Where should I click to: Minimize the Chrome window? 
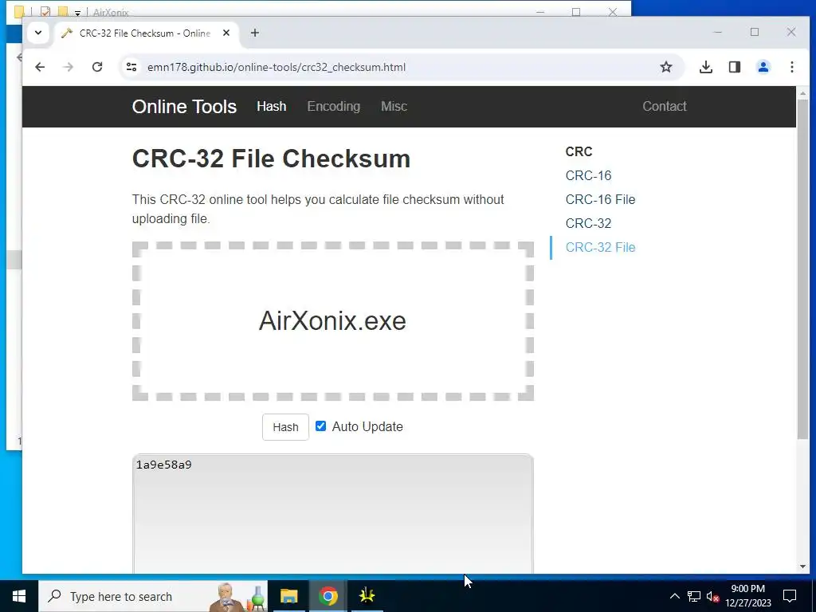pos(718,32)
